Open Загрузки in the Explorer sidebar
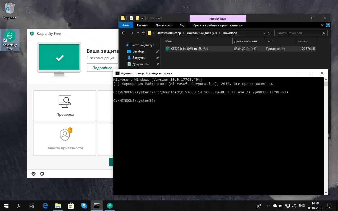 click(139, 58)
